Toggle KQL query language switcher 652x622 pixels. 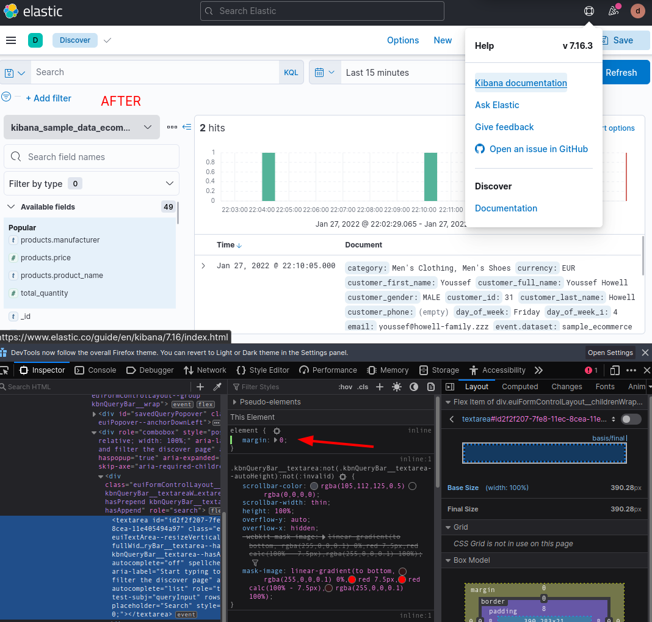(x=291, y=72)
